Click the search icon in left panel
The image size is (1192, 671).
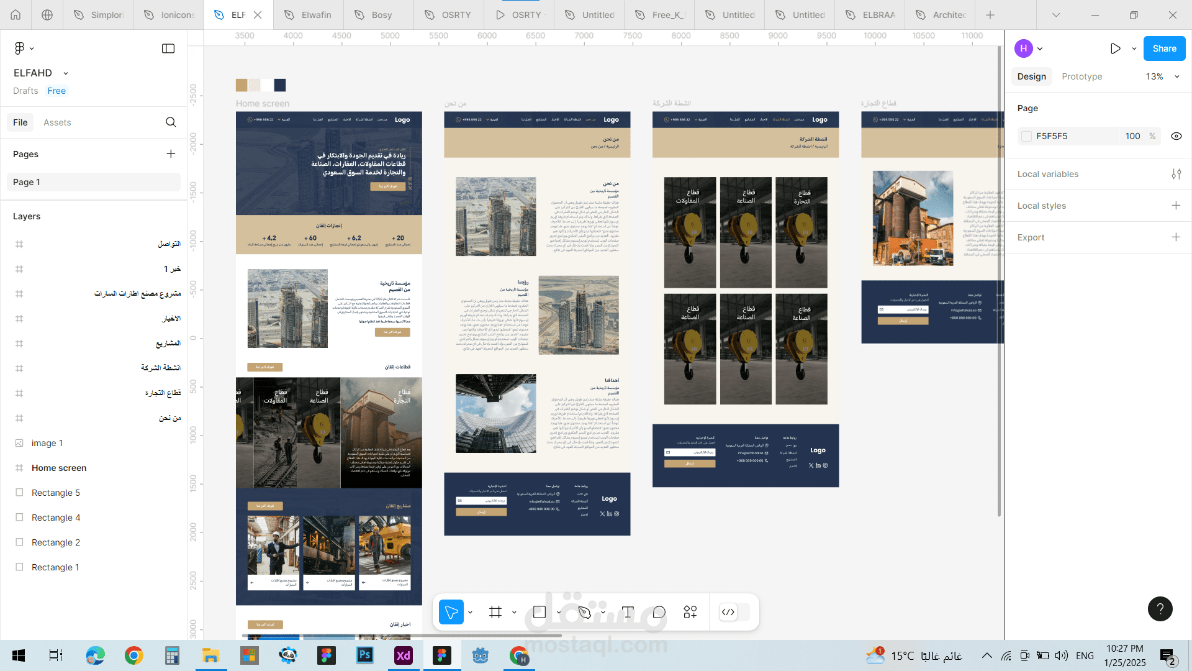pyautogui.click(x=171, y=122)
